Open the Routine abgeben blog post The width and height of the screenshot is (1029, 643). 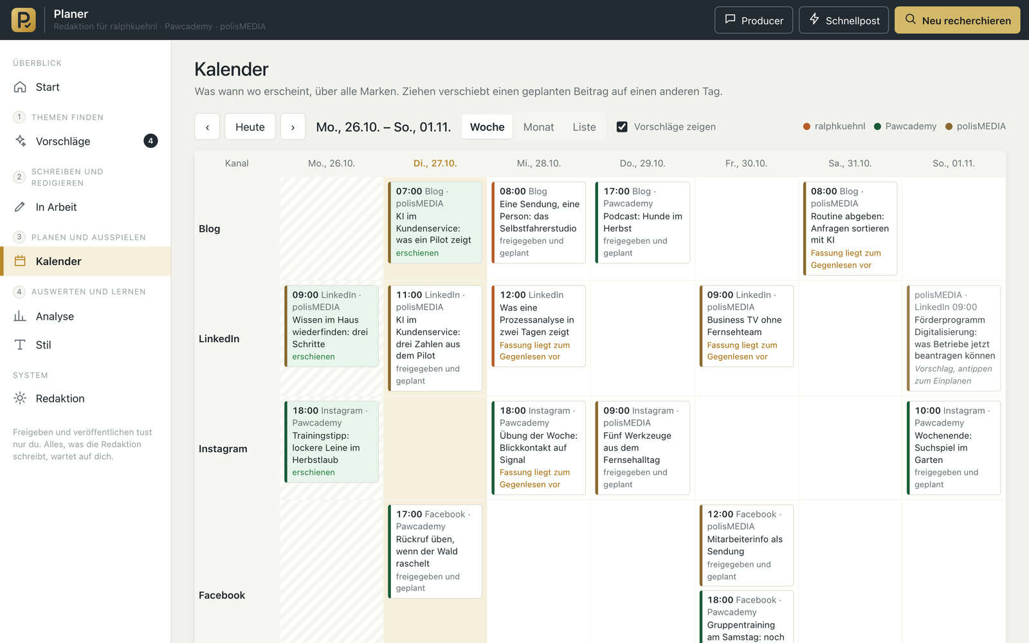click(850, 228)
